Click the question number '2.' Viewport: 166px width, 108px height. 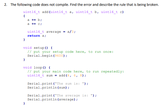click(6, 5)
